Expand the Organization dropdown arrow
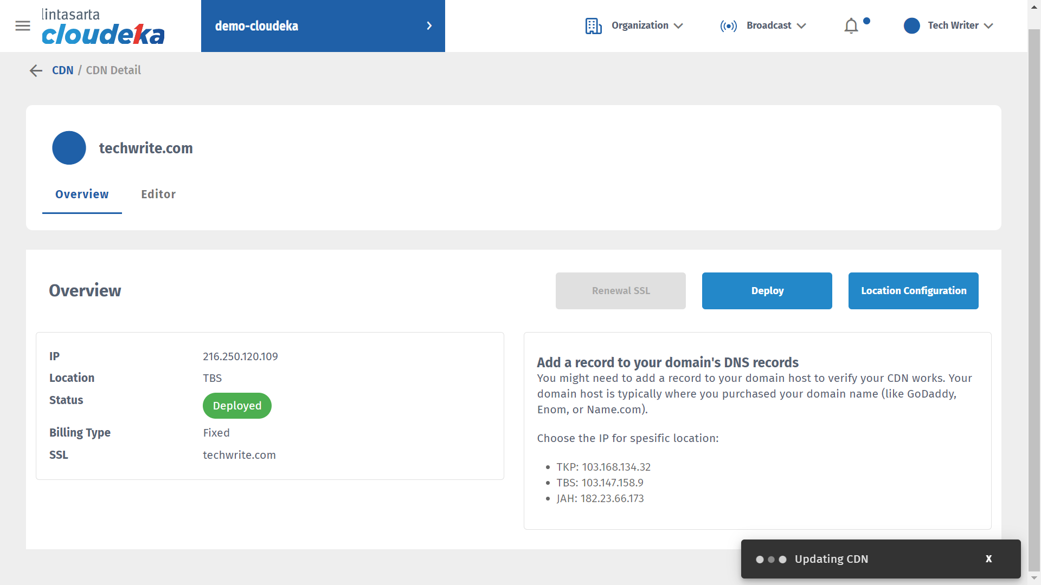This screenshot has width=1041, height=585. [x=678, y=26]
